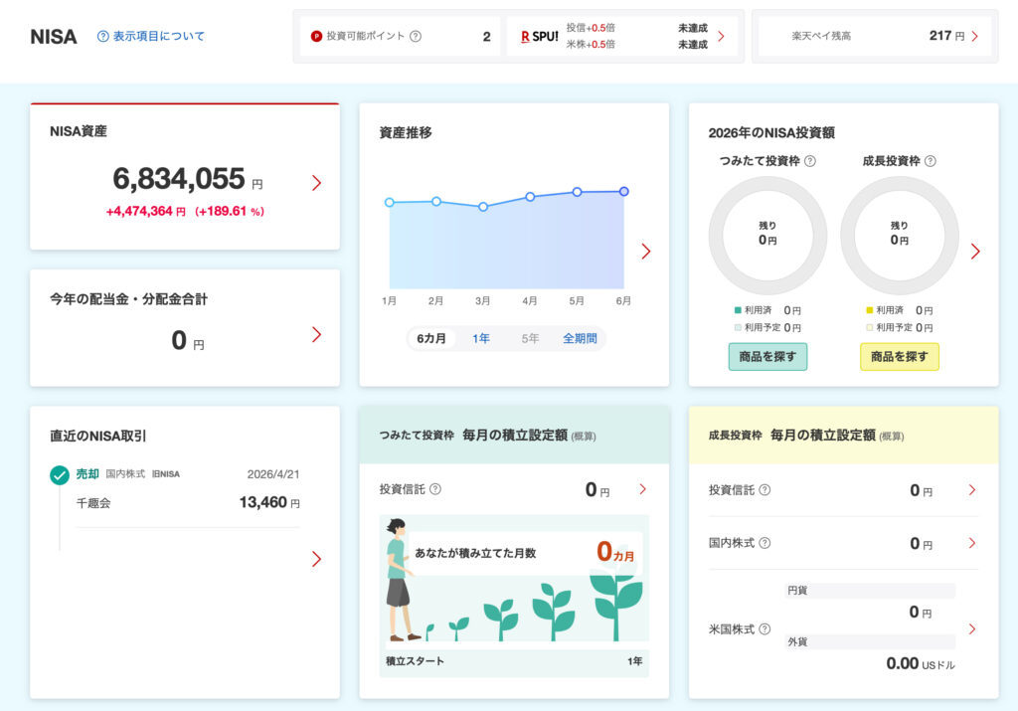Click the 売却 checkmark status icon
Image resolution: width=1018 pixels, height=711 pixels.
coord(60,475)
